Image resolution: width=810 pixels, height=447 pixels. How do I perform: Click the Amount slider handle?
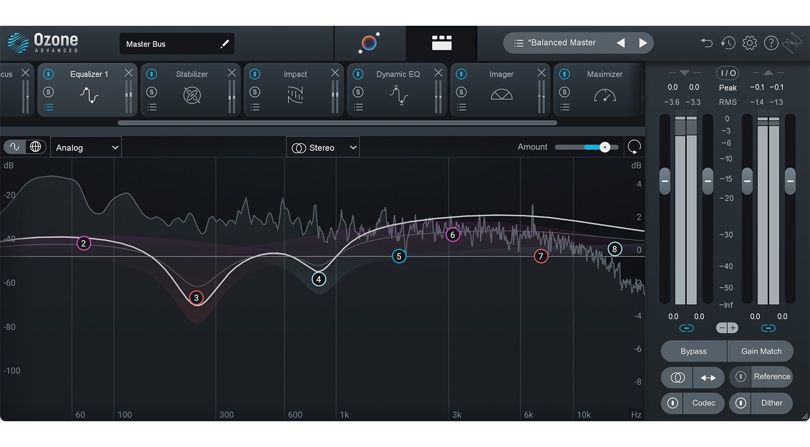(605, 147)
